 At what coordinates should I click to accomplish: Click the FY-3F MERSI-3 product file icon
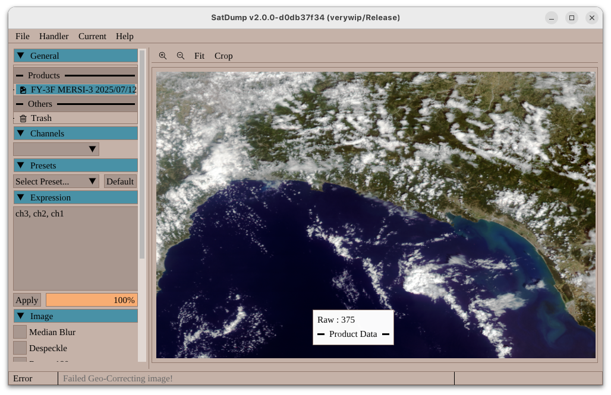(x=23, y=90)
